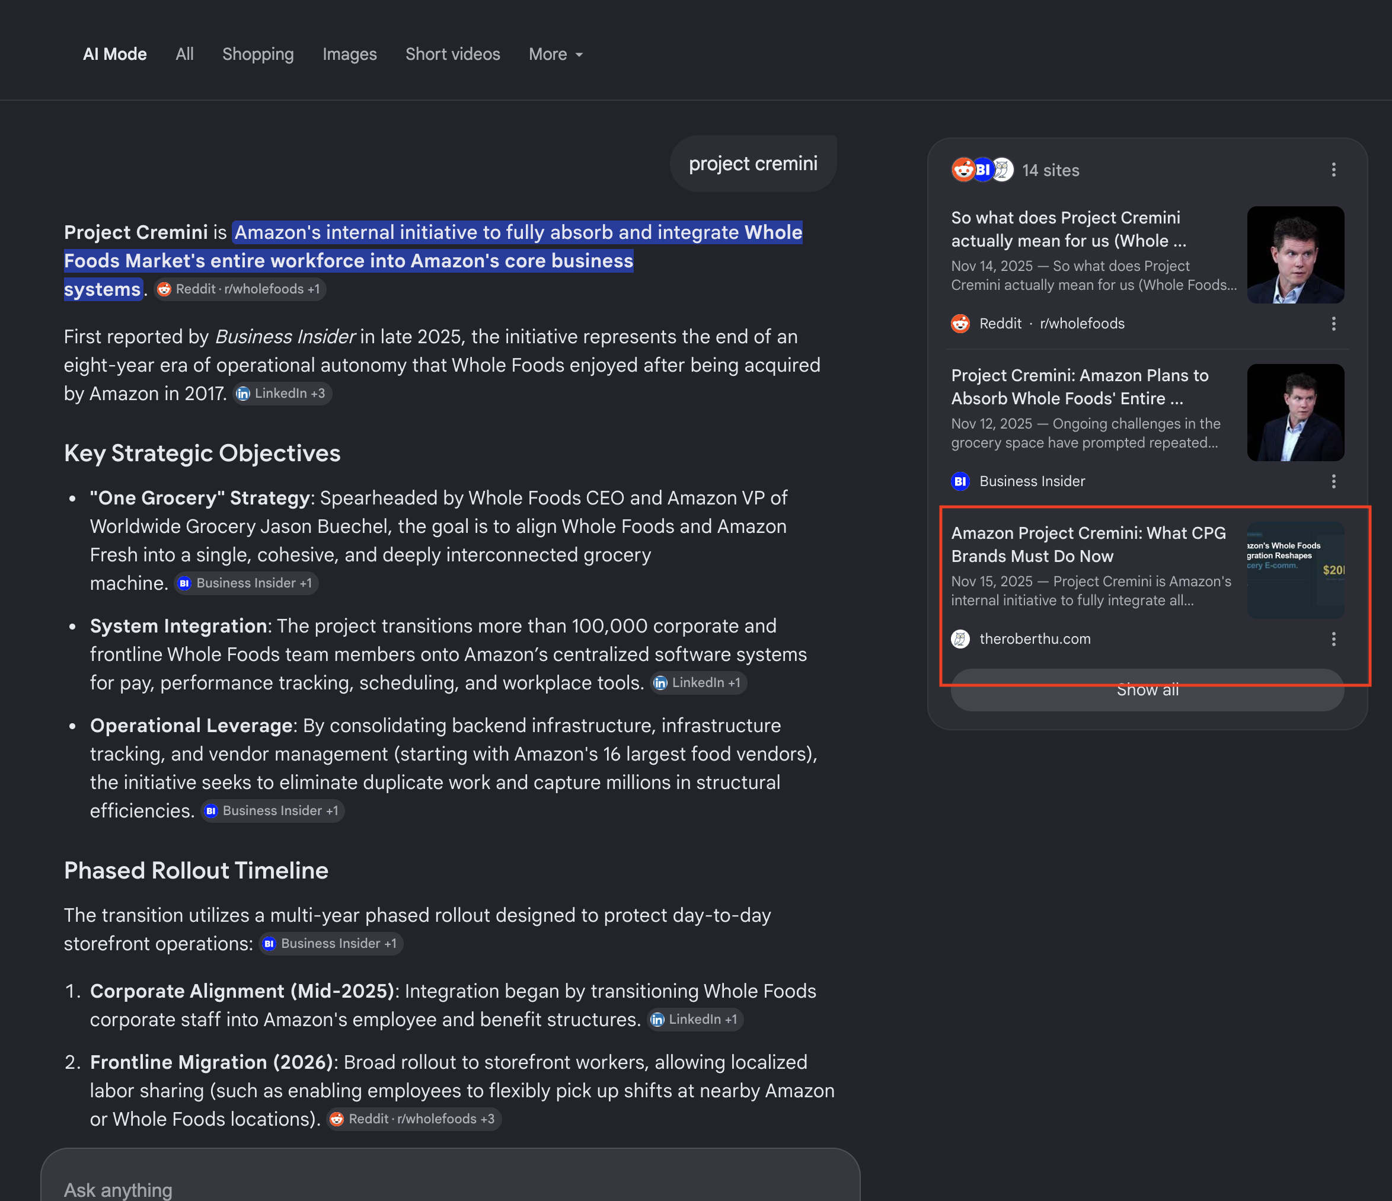The height and width of the screenshot is (1201, 1392).
Task: Open LinkedIn +1 chip after Corporate Alignment
Action: pos(695,1020)
